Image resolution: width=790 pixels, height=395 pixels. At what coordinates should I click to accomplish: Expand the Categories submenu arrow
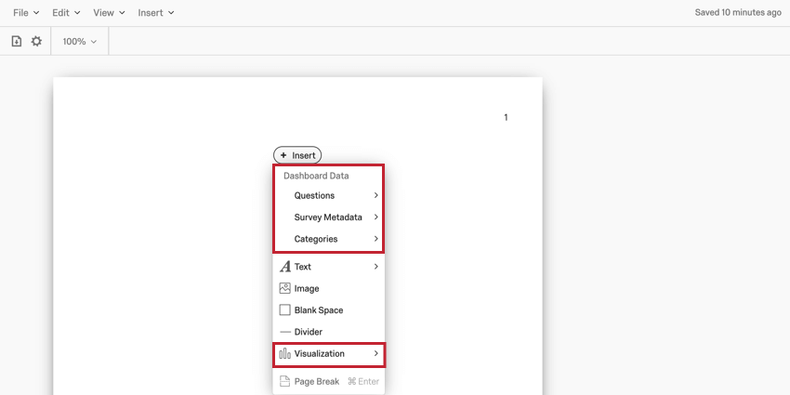[375, 239]
